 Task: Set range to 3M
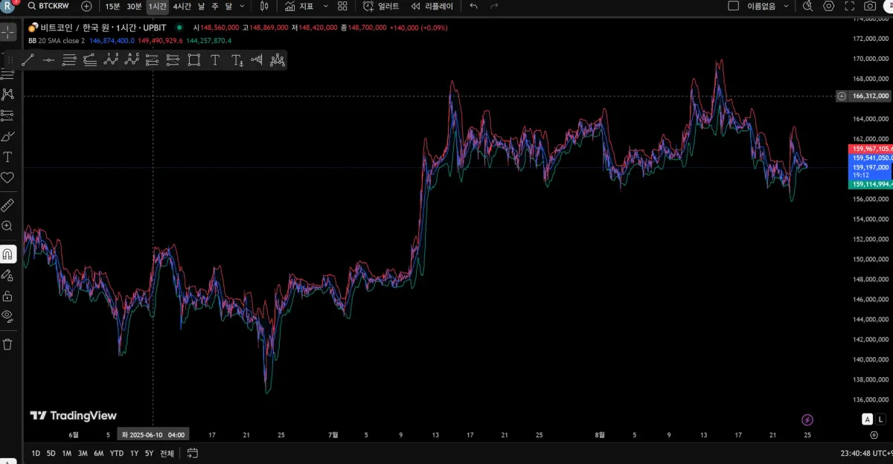point(83,454)
